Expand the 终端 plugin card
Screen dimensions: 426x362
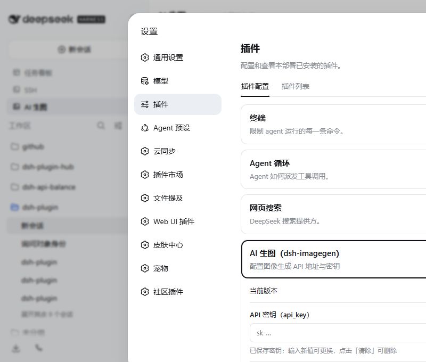pyautogui.click(x=333, y=125)
